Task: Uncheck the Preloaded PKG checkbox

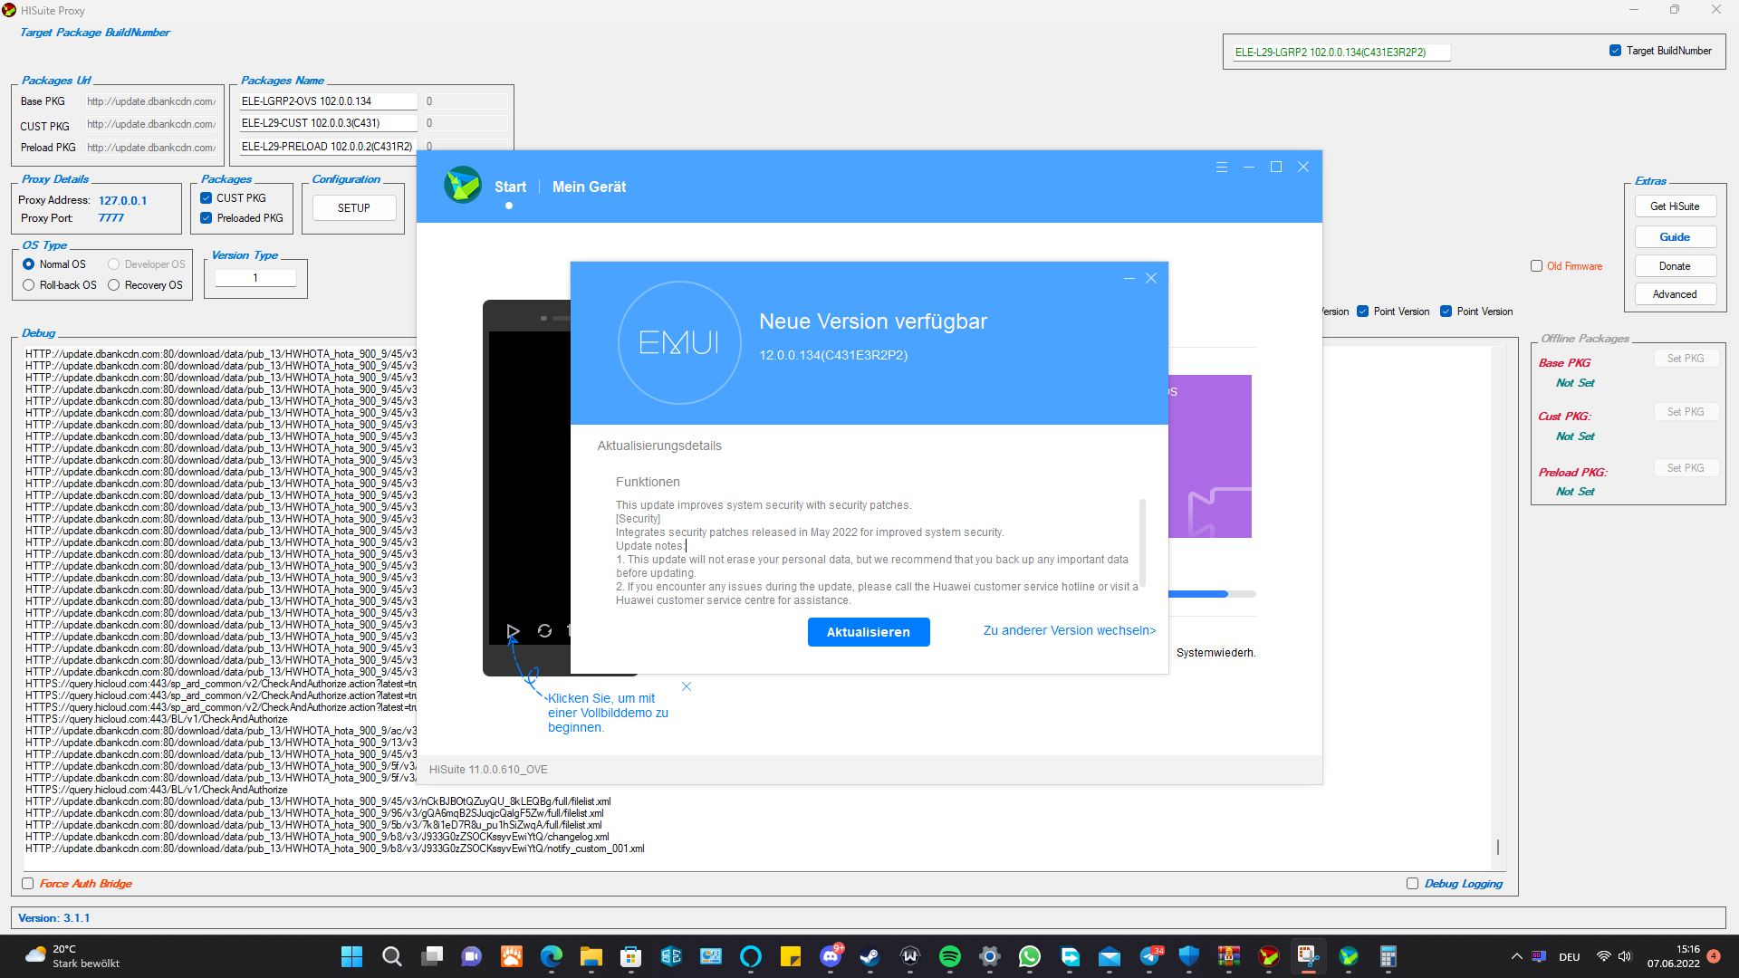Action: (207, 218)
